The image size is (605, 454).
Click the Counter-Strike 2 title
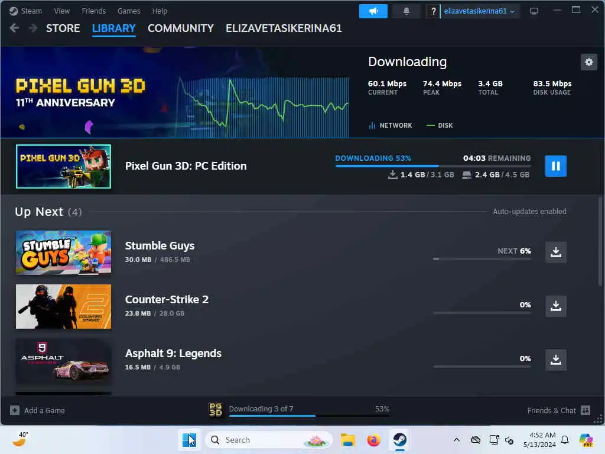click(167, 300)
